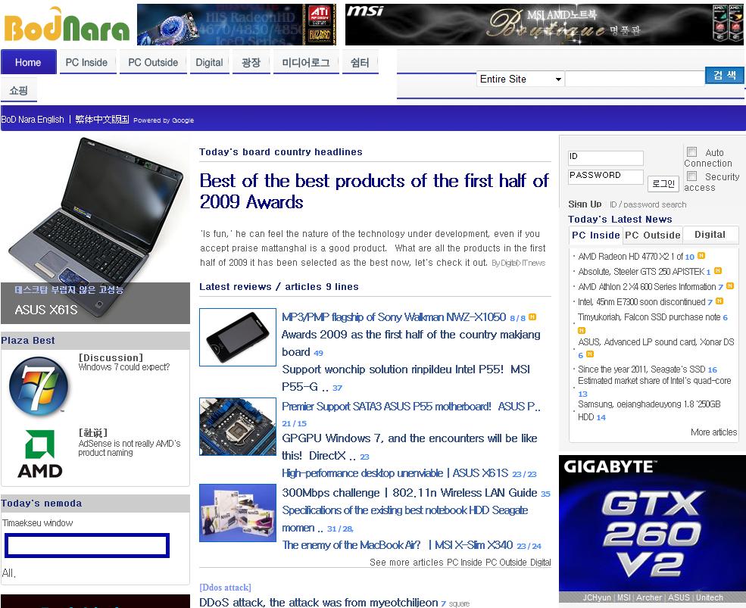This screenshot has width=746, height=608.
Task: Open the ASUS Xonar DS sound card news
Action: tap(656, 342)
